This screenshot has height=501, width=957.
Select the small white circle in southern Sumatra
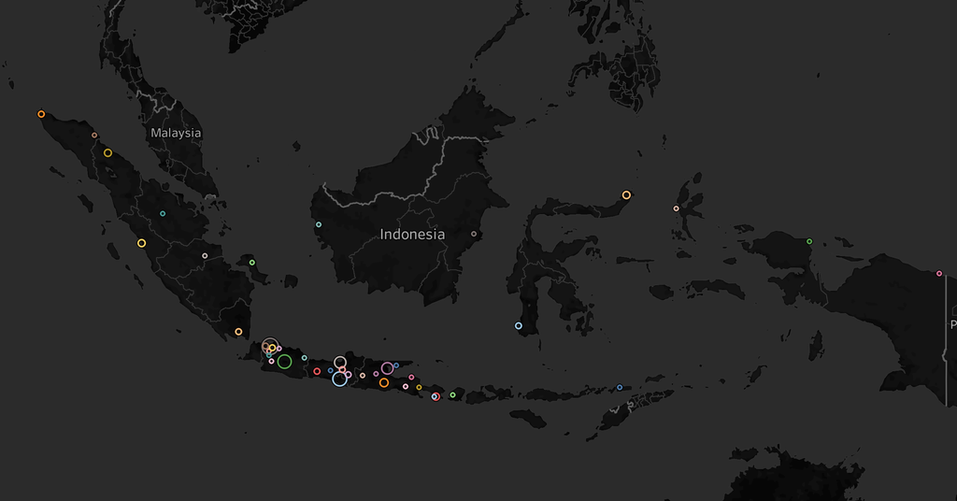(205, 256)
